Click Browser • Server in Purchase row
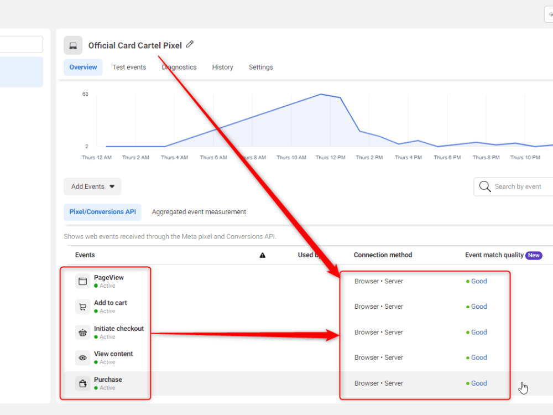The image size is (553, 415). (379, 383)
